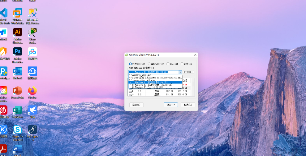Click the 打开(O) button

point(188,72)
